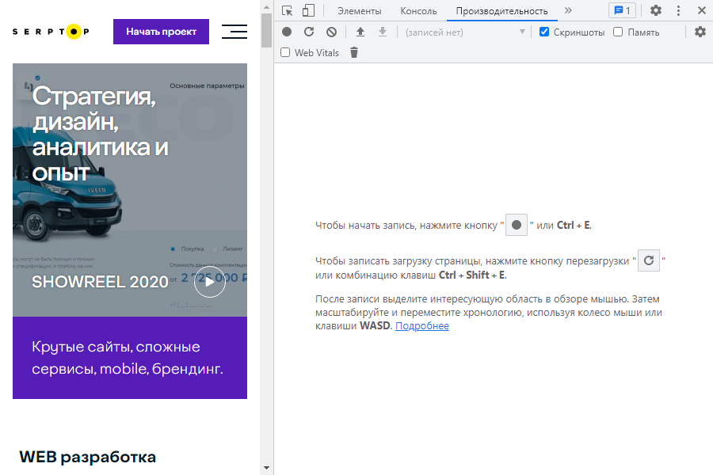
Task: Uncheck the Скриншоты checkbox
Action: (544, 32)
